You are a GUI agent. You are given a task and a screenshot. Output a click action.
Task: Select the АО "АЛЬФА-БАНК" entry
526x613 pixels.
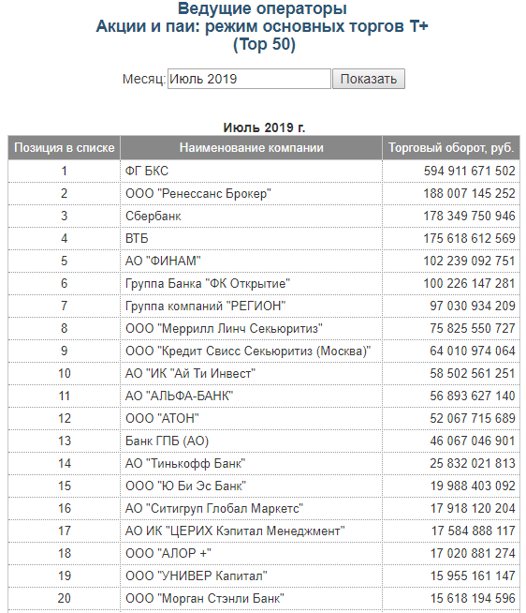pyautogui.click(x=251, y=396)
